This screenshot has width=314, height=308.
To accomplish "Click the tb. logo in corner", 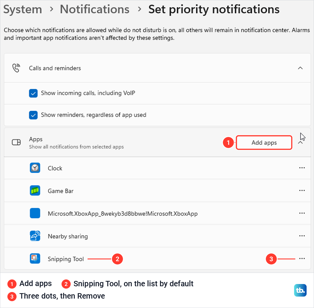I will click(300, 290).
